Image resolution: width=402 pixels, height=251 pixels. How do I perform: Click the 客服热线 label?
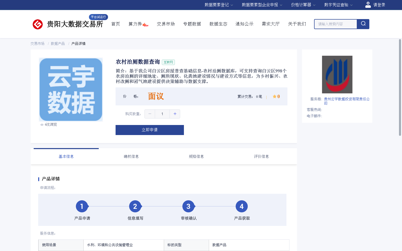314,110
